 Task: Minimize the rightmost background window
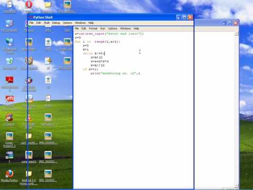tap(224, 23)
